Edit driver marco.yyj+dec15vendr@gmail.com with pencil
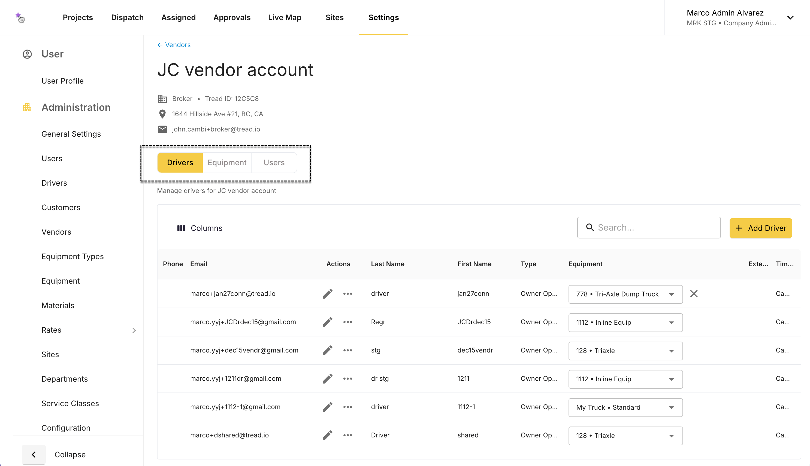 coord(327,350)
